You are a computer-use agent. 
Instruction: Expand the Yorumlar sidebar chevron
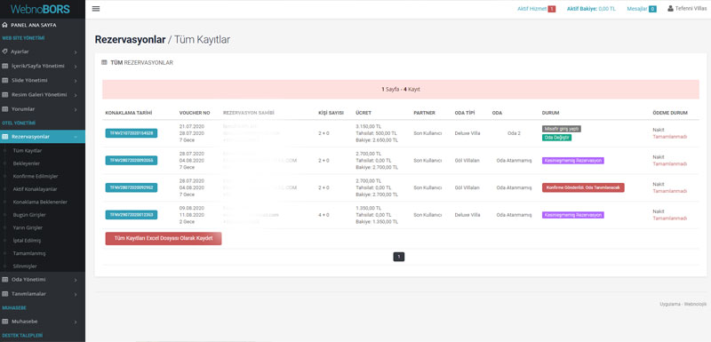(x=76, y=109)
